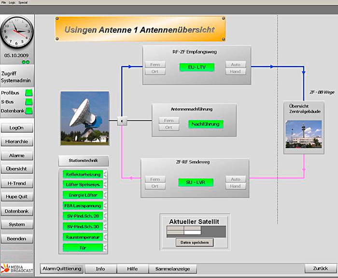Open the Special menu

click(x=23, y=2)
